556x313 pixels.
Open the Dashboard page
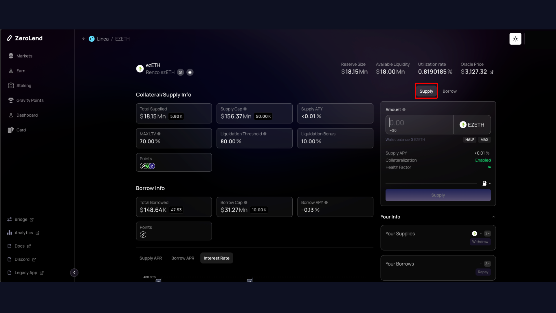click(x=27, y=115)
